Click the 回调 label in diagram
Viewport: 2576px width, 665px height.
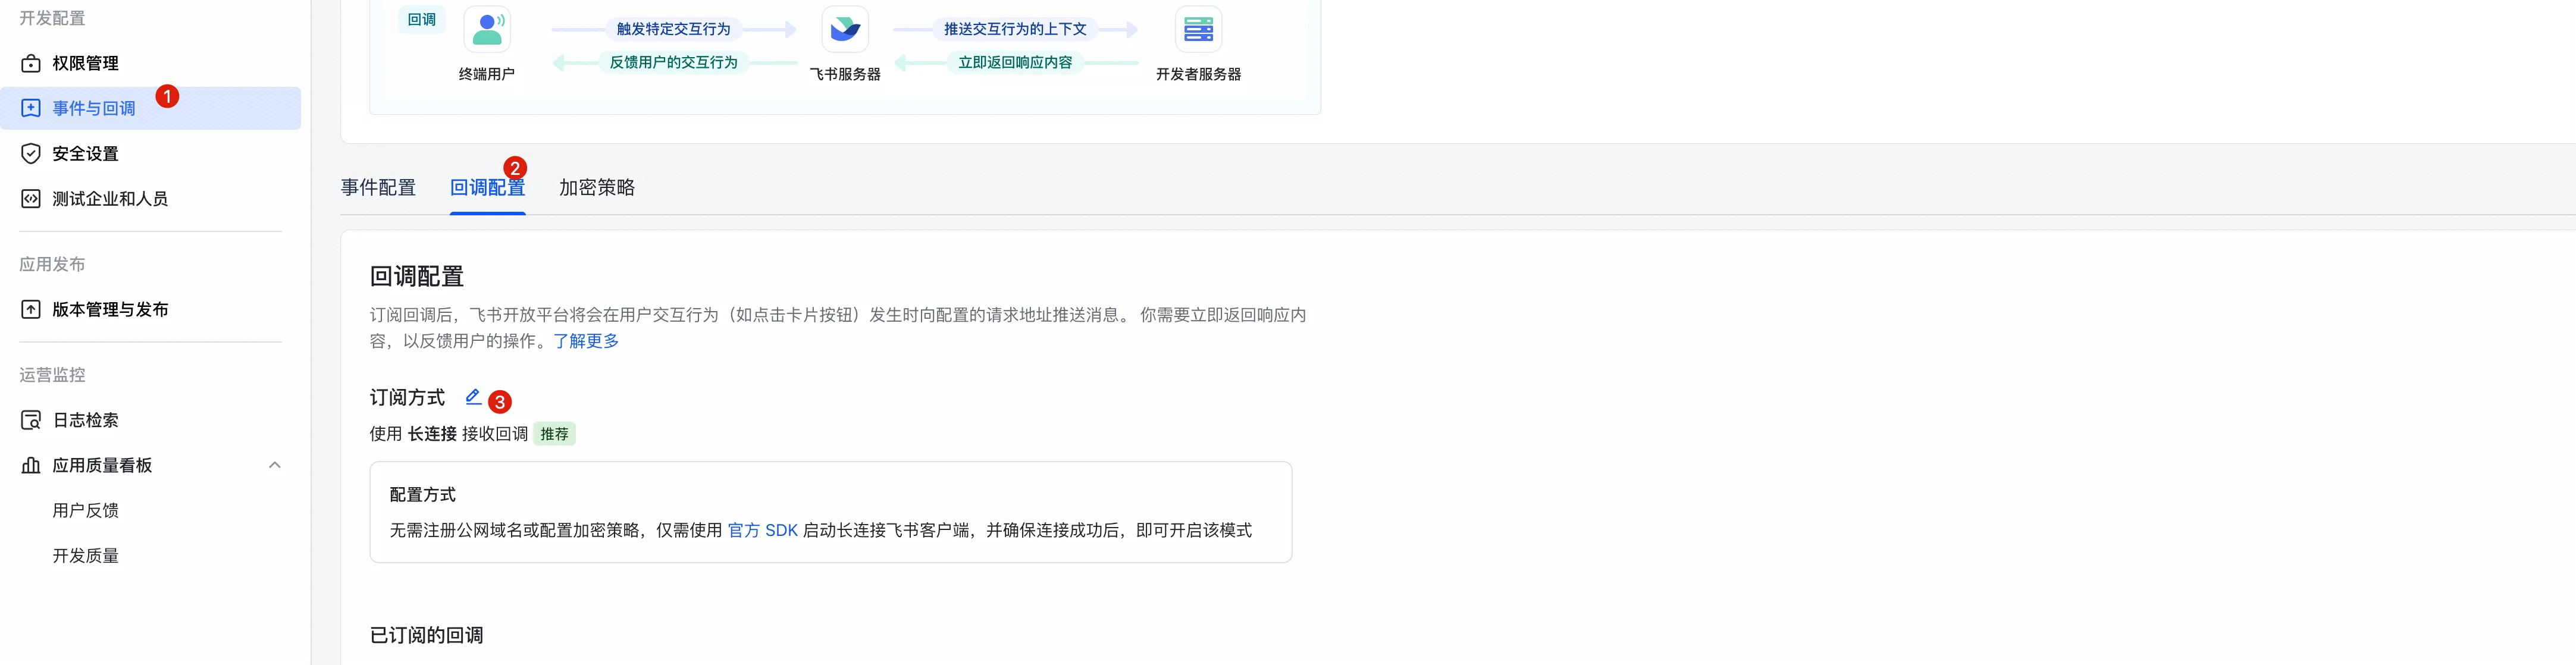pos(422,19)
